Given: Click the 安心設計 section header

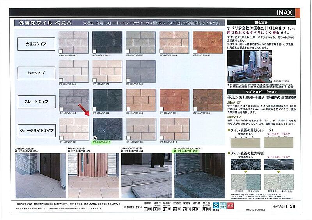Looking at the screenshot, I should click(261, 23).
